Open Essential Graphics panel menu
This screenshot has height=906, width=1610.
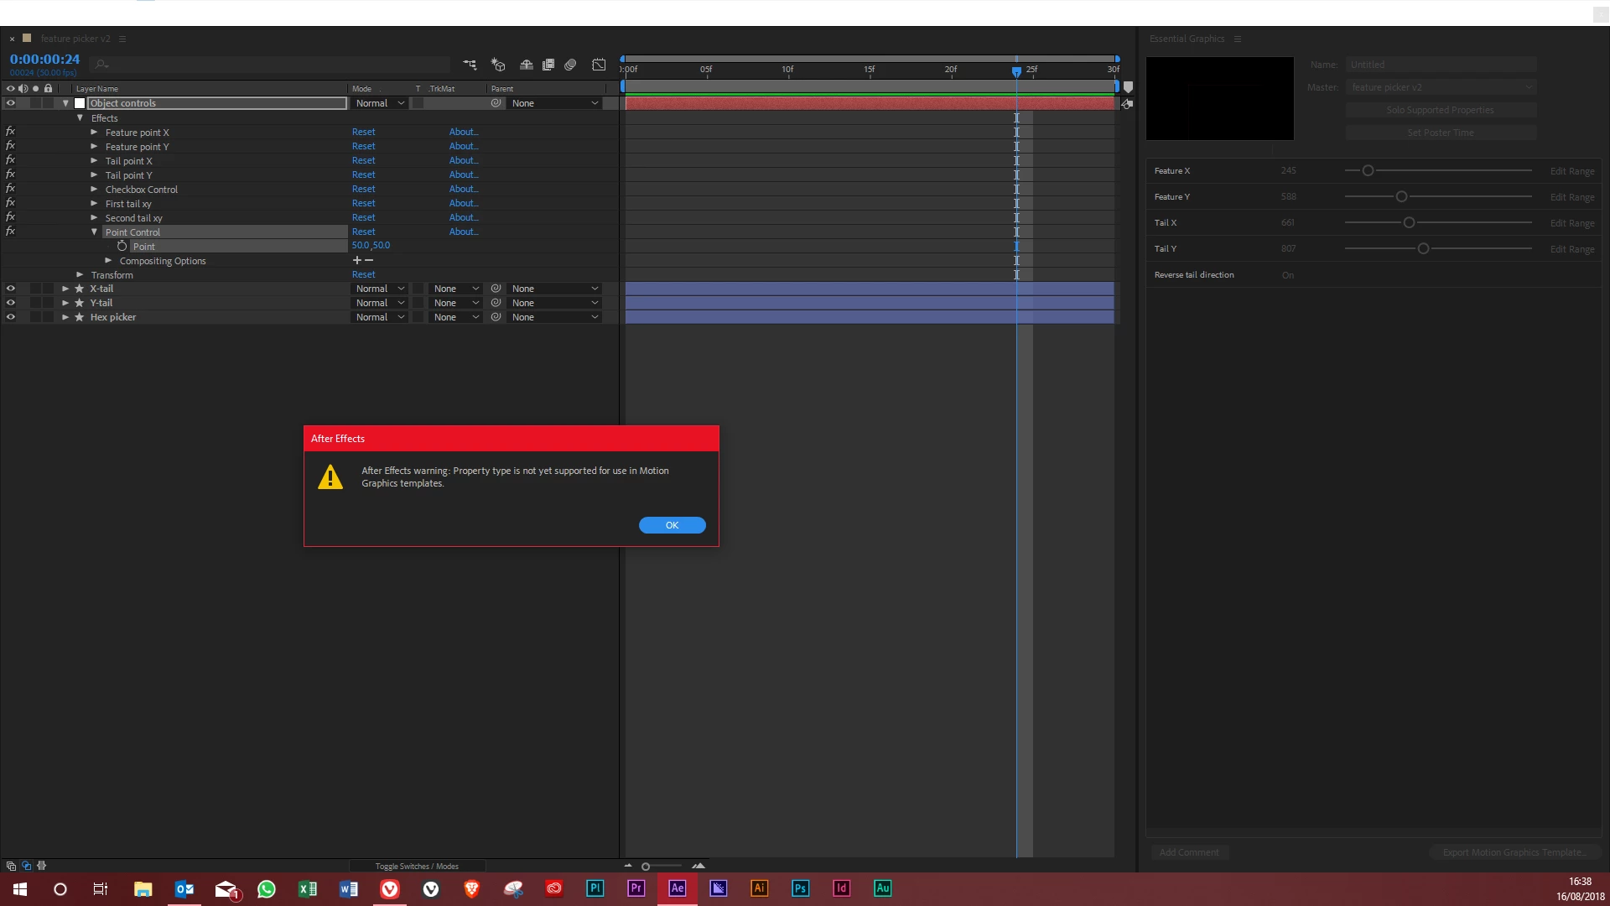click(x=1238, y=39)
